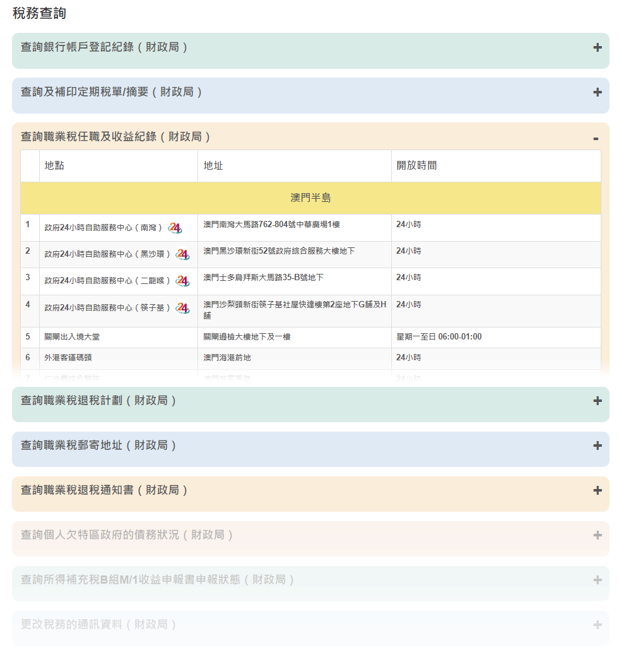619x655 pixels.
Task: Expand 查詢及補印定期稅單/摘要 with plus icon
Action: click(597, 92)
